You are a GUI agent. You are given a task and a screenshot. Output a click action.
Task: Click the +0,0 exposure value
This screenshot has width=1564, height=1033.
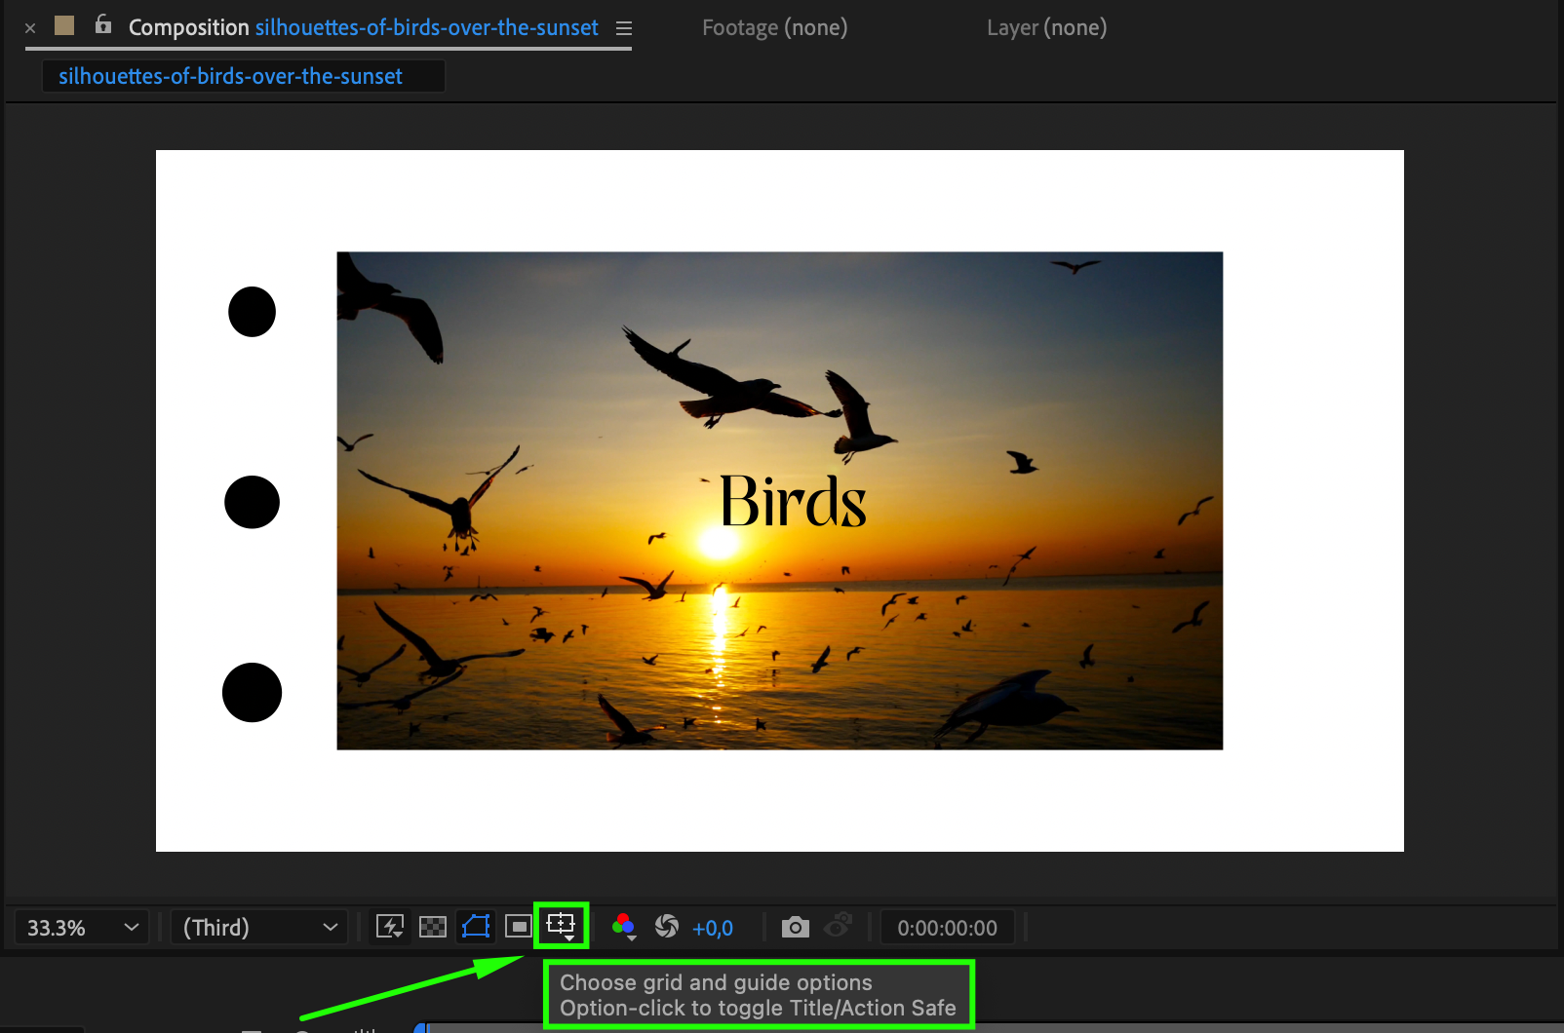(712, 929)
